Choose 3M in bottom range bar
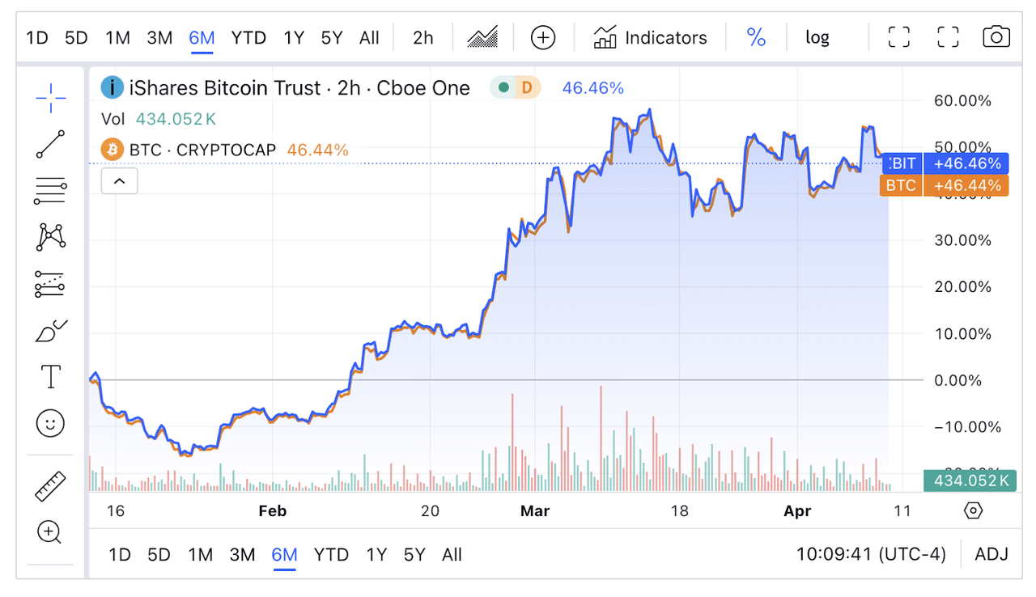 click(243, 555)
